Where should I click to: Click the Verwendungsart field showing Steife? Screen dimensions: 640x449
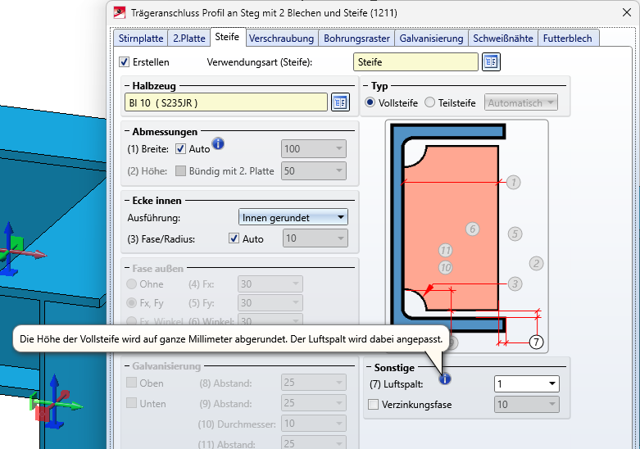(415, 62)
